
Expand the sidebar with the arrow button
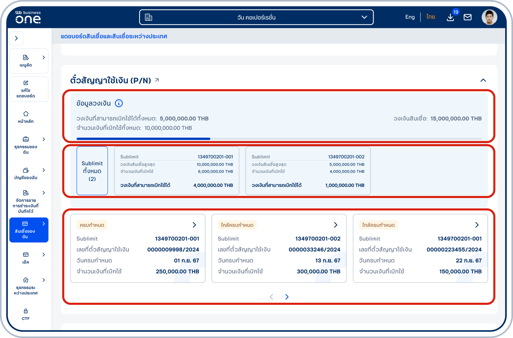16,38
